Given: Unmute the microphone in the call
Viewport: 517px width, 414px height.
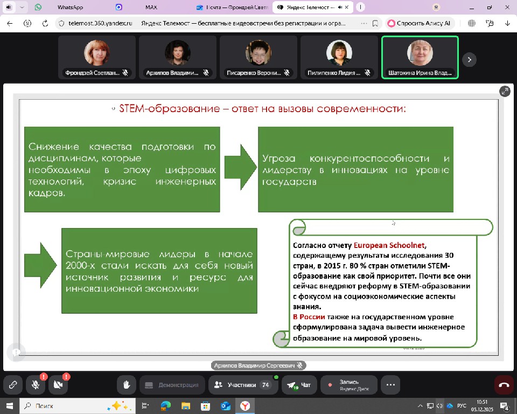Looking at the screenshot, I should point(36,385).
